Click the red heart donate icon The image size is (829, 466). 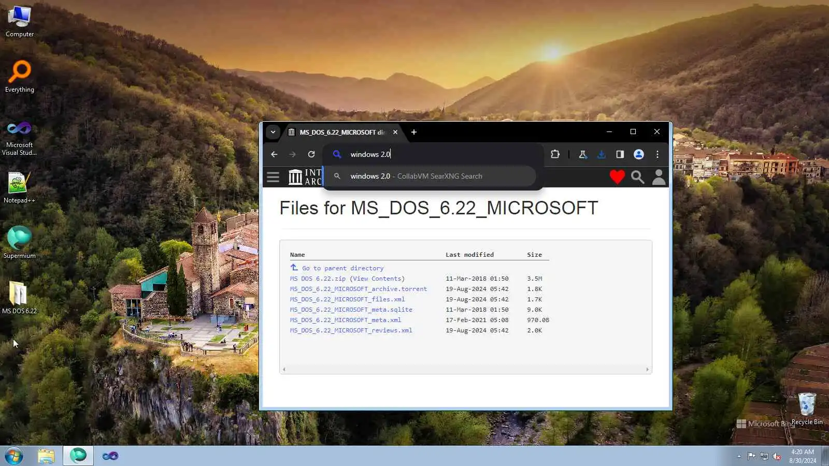(617, 177)
